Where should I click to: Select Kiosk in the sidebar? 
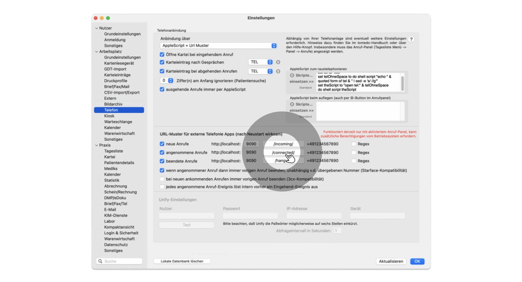click(x=109, y=116)
